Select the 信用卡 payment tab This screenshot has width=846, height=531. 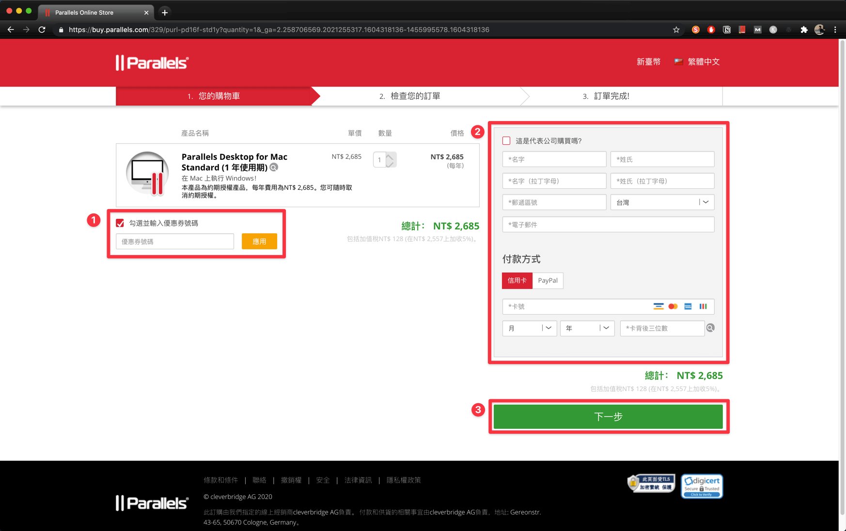point(517,281)
